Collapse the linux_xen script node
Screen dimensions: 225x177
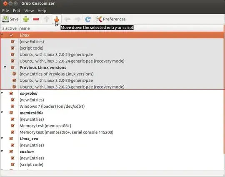click(x=2, y=139)
